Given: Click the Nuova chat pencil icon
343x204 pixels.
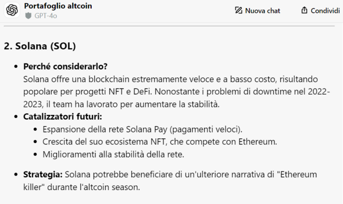Looking at the screenshot, I should (238, 10).
